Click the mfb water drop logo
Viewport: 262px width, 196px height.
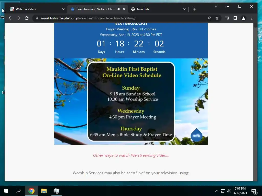coord(196,135)
